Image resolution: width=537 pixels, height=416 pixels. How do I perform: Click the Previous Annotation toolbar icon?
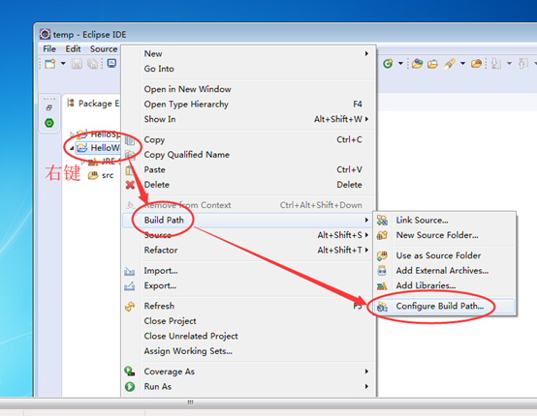point(522,64)
